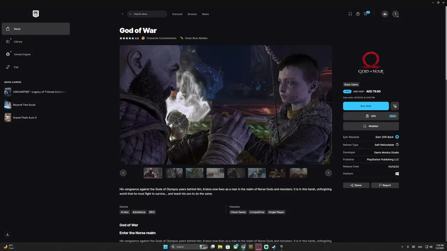Go to the Discover tab
This screenshot has width=447, height=251.
point(177,14)
